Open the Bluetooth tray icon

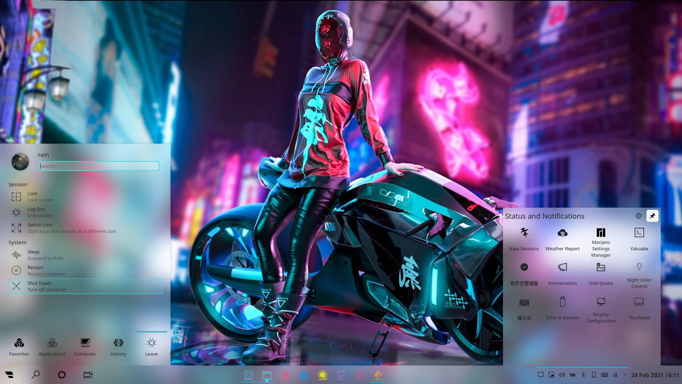[x=583, y=375]
